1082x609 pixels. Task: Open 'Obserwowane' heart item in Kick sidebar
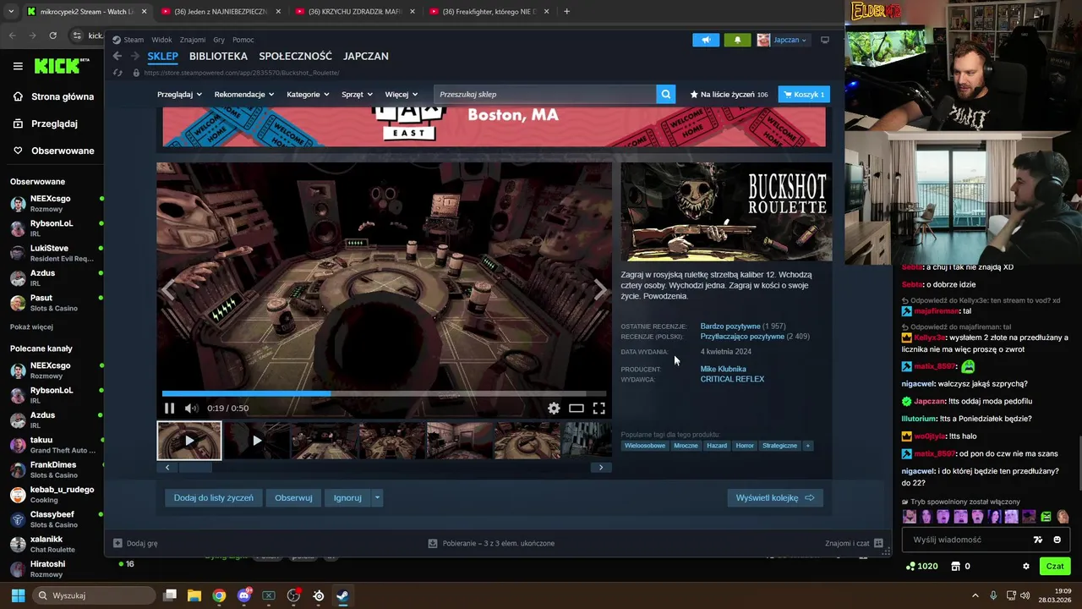point(52,151)
